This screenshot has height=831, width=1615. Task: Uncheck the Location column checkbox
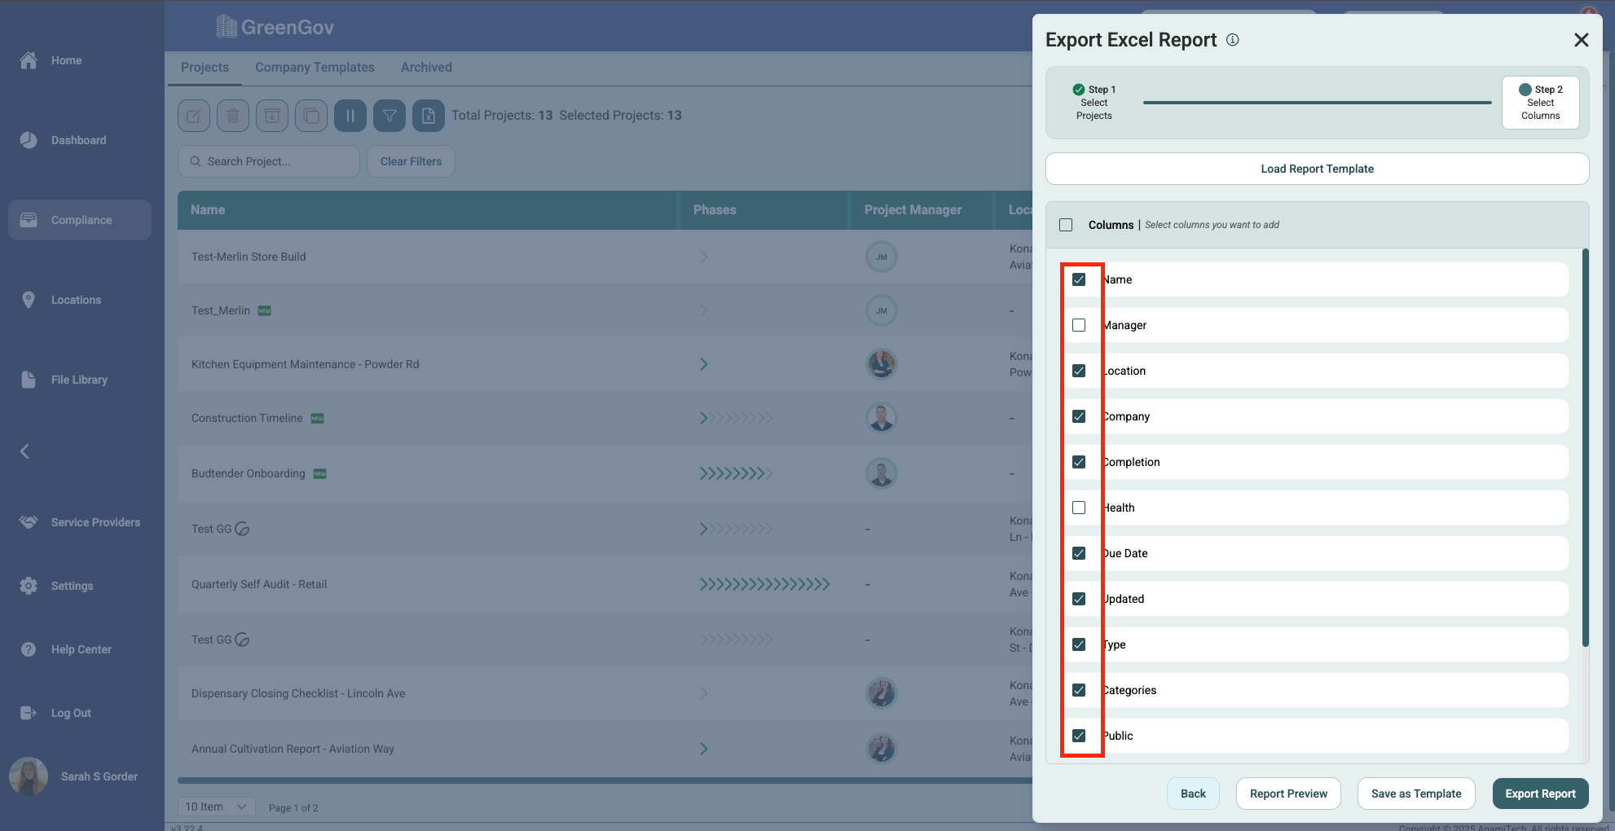(1079, 371)
